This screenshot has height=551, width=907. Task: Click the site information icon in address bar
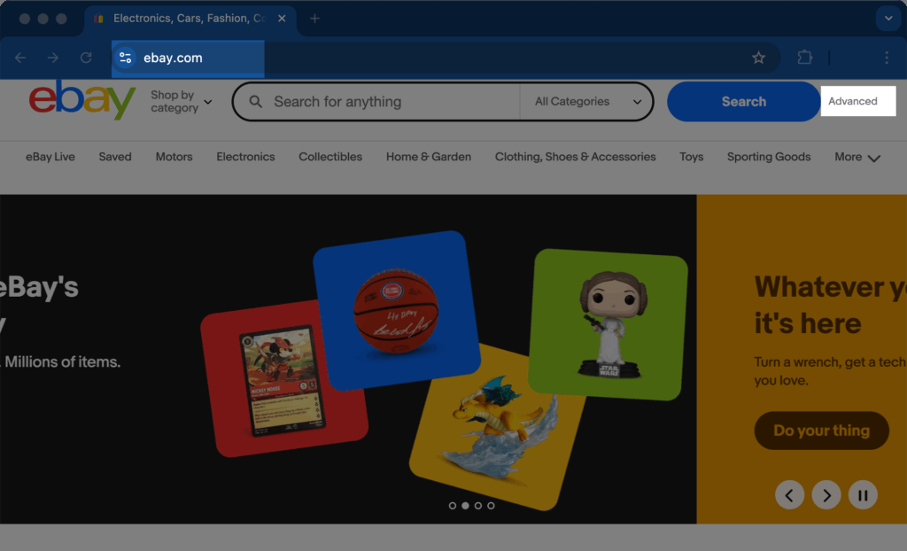coord(125,58)
